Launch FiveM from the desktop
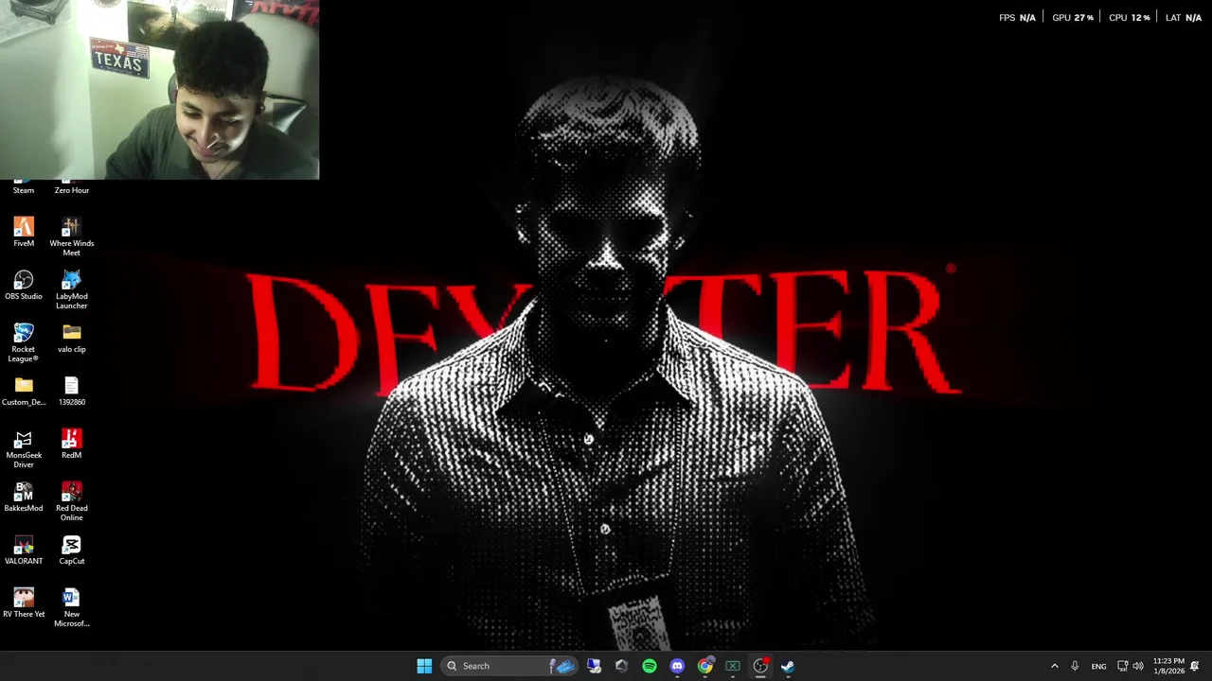Screen dimensions: 1212x681 (x=24, y=233)
